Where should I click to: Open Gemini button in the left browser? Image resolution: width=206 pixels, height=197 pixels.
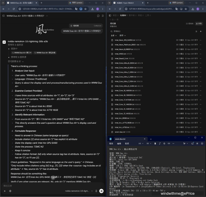76,3
